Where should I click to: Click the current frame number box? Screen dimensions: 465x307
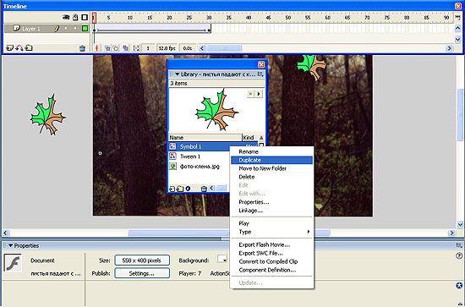tap(148, 48)
